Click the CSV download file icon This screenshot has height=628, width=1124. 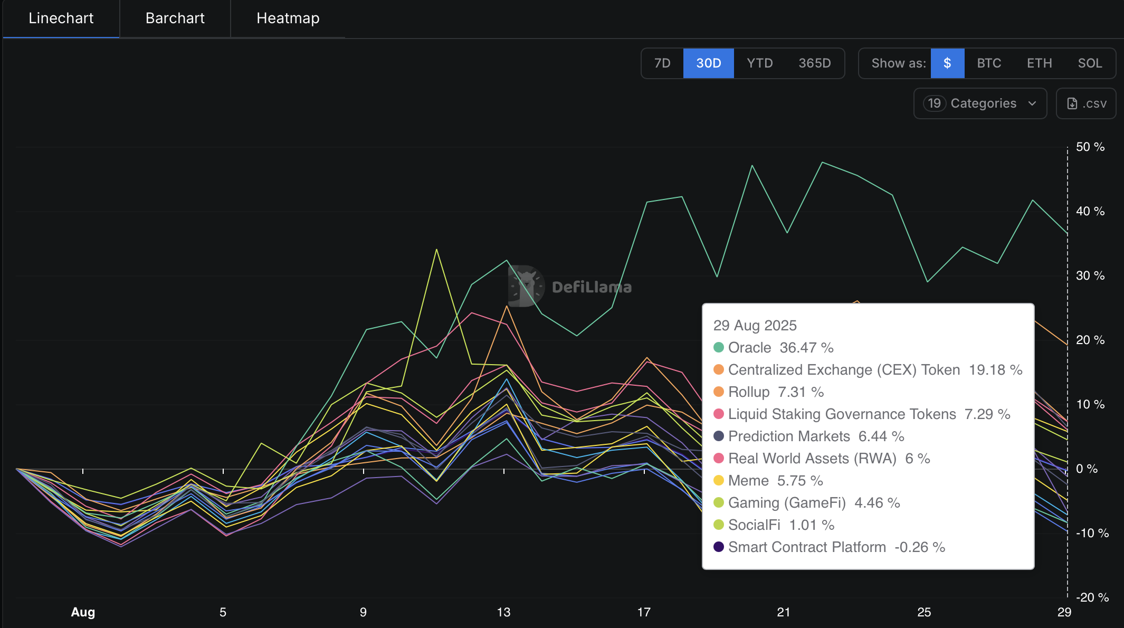click(x=1072, y=103)
